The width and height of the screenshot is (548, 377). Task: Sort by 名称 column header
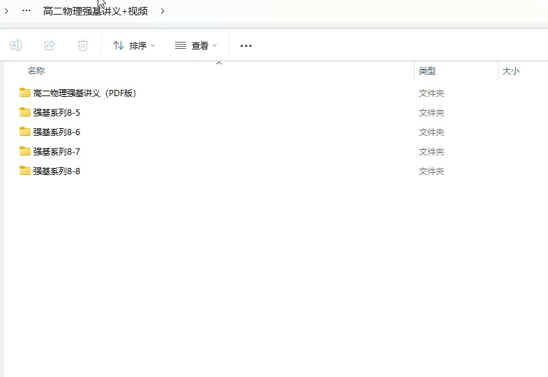coord(36,71)
